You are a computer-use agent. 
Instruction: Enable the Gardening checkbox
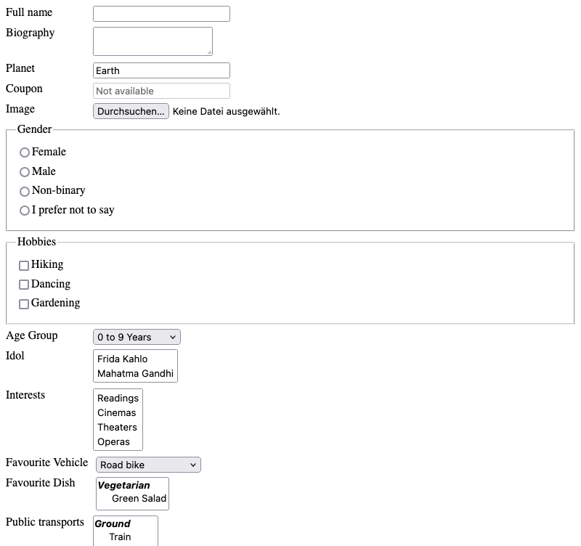click(24, 304)
